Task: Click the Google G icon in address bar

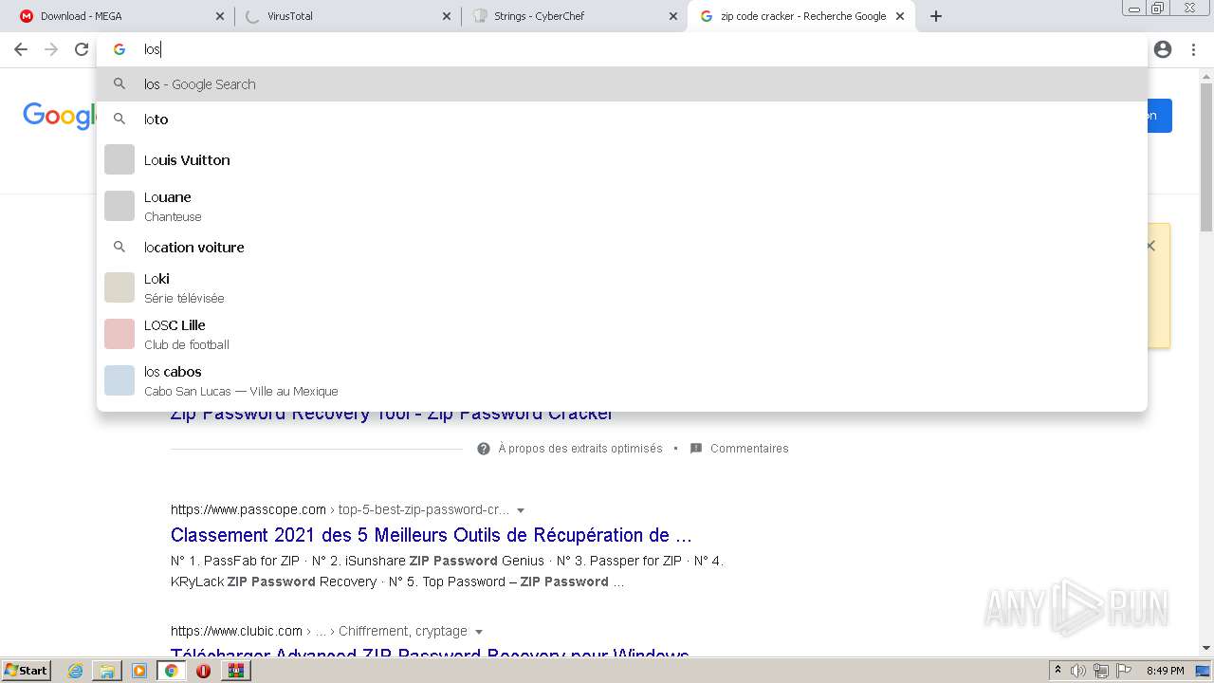Action: point(120,49)
